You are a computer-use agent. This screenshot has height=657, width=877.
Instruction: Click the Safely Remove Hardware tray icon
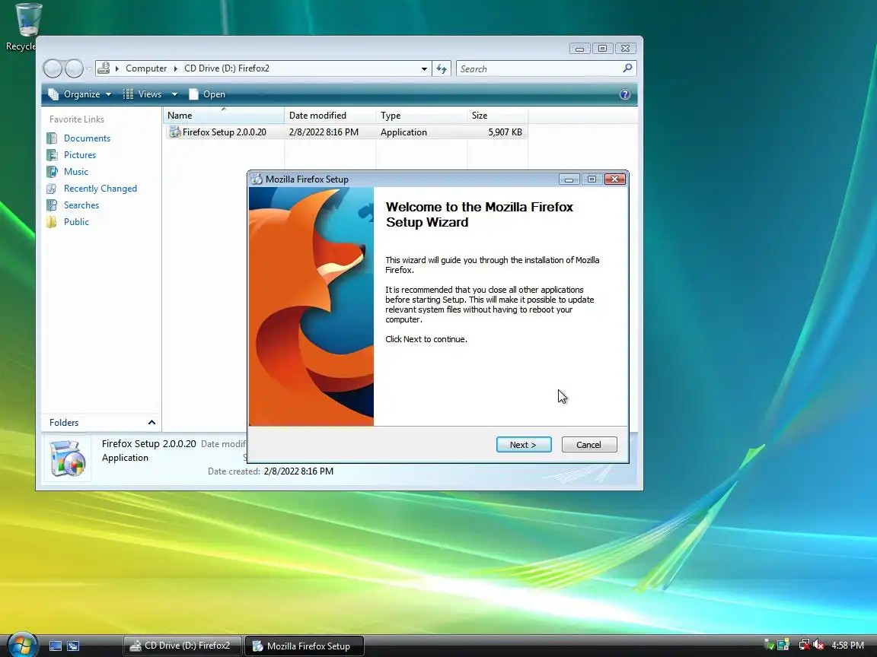pyautogui.click(x=770, y=646)
